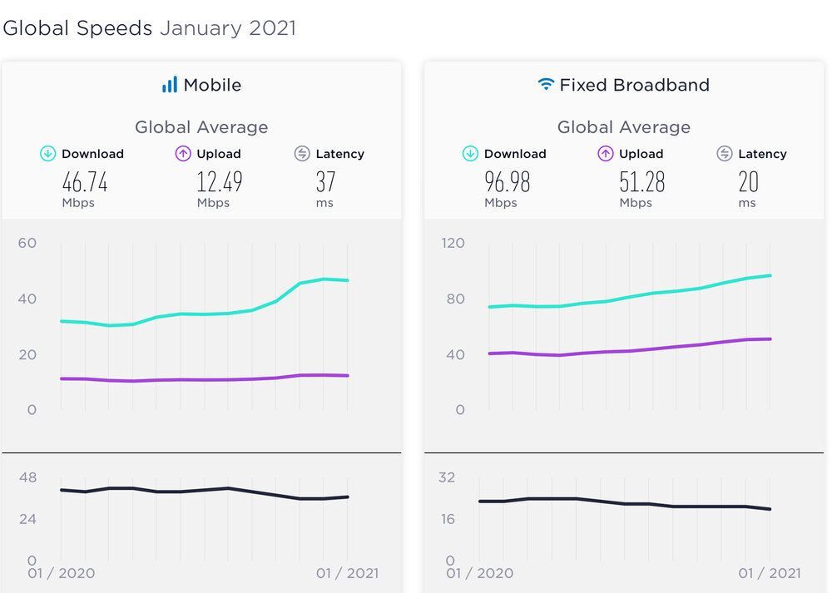
Task: Click the Fixed Broadband Latency icon
Action: tap(725, 154)
